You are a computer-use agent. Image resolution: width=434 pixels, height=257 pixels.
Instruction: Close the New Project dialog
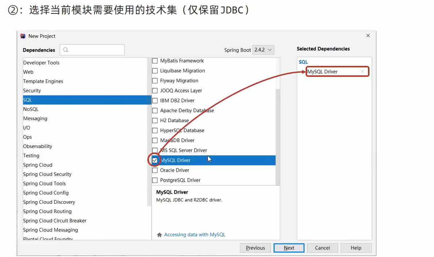pyautogui.click(x=368, y=36)
